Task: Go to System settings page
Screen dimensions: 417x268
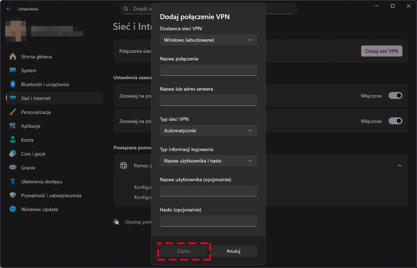Action: (x=28, y=70)
